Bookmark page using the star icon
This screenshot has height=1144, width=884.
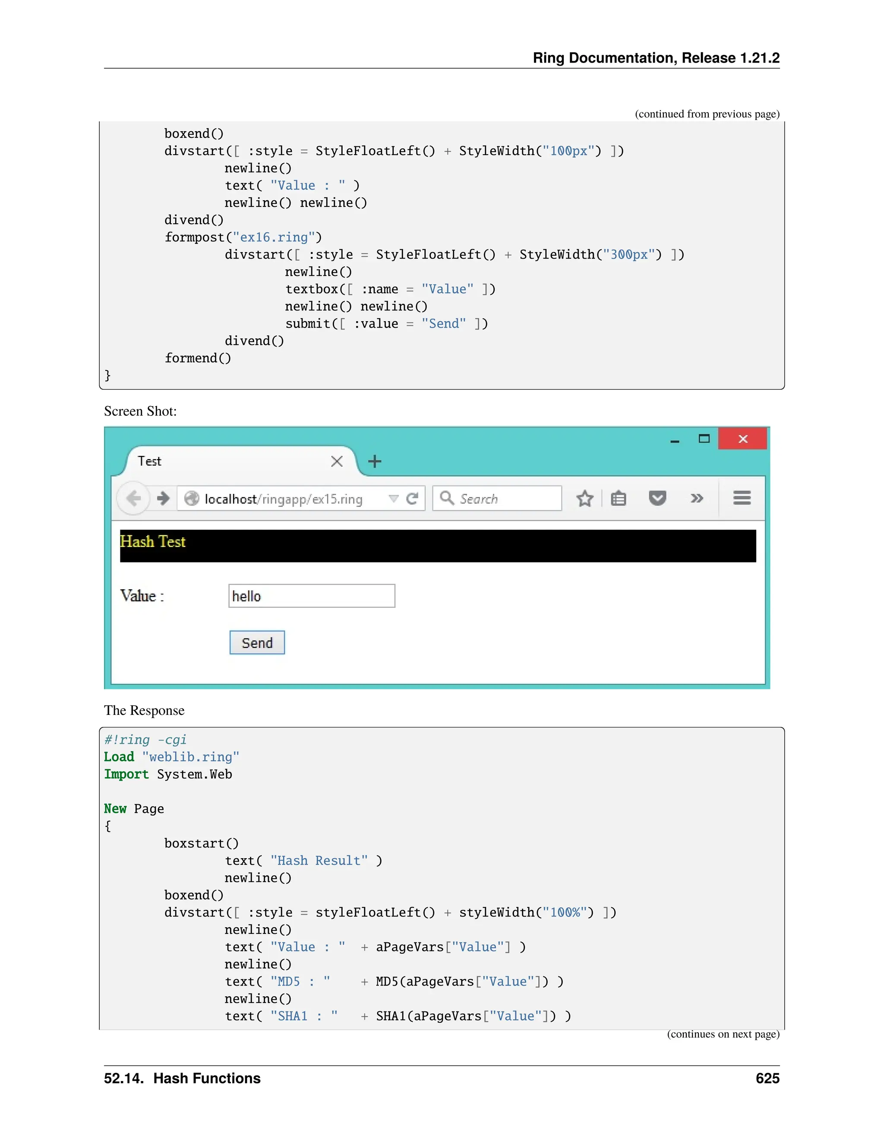(x=584, y=498)
